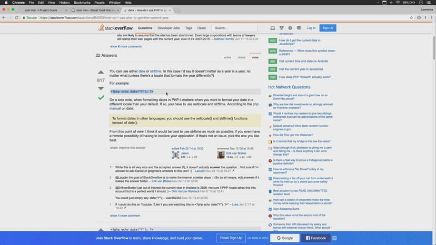Open the Bookmarks menu in menu bar

pos(83,3)
